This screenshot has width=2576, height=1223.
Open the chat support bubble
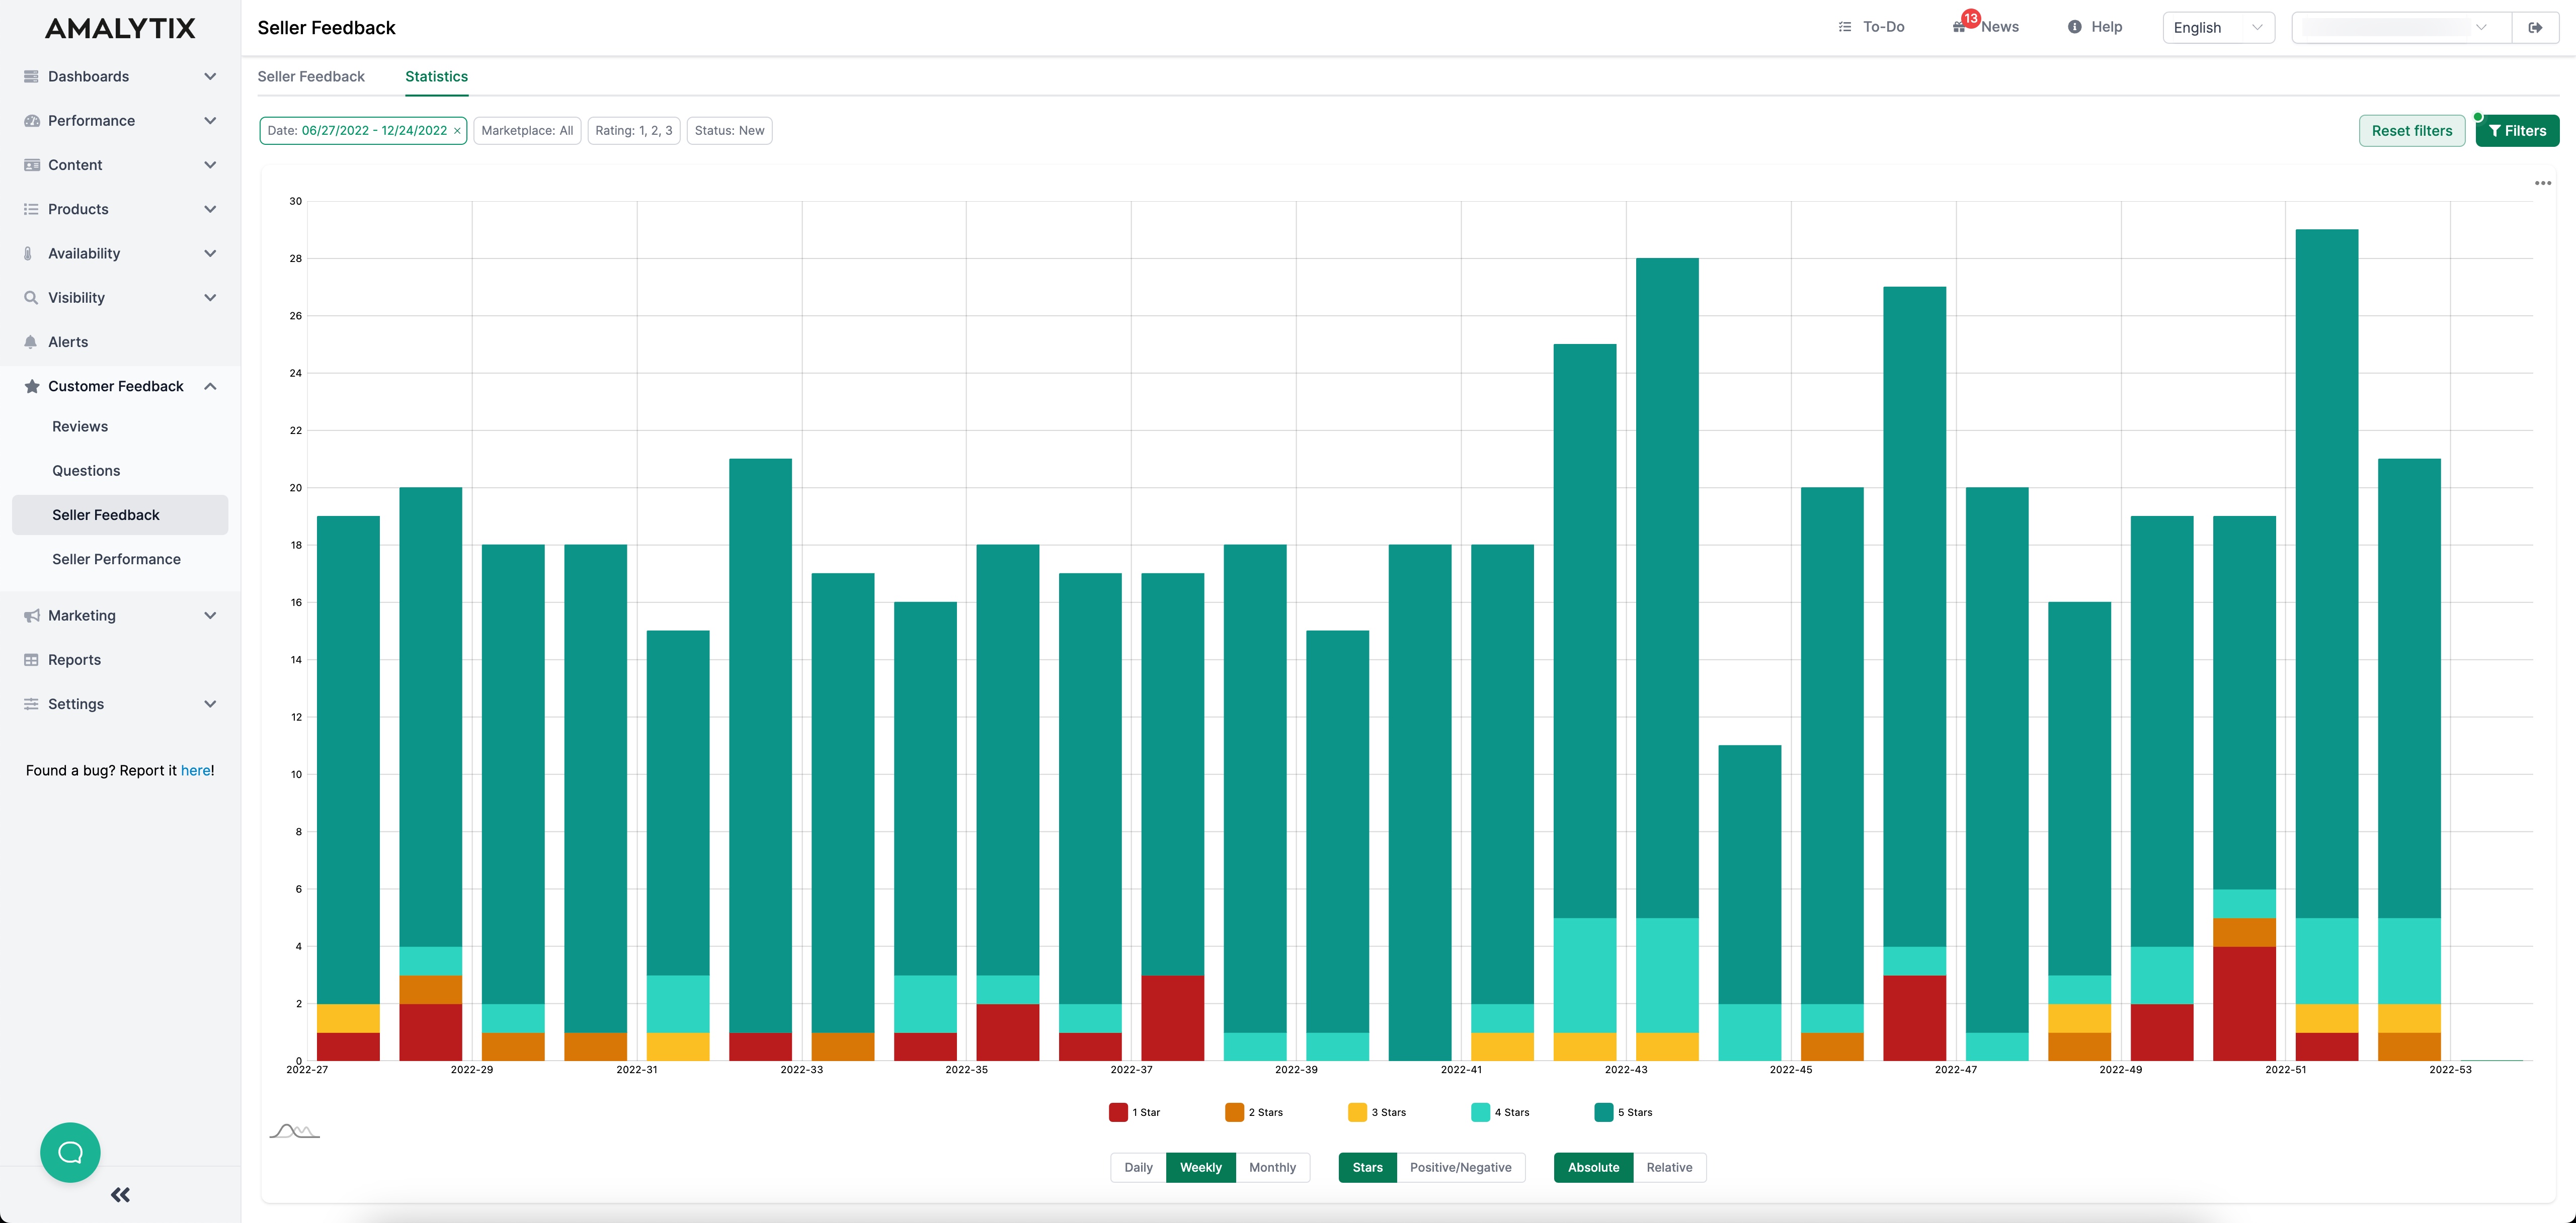point(70,1152)
